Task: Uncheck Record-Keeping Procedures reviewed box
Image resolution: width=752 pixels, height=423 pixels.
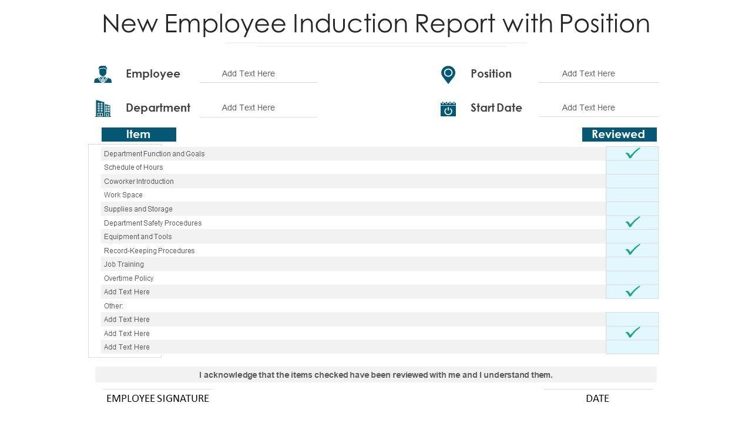Action: click(x=632, y=250)
